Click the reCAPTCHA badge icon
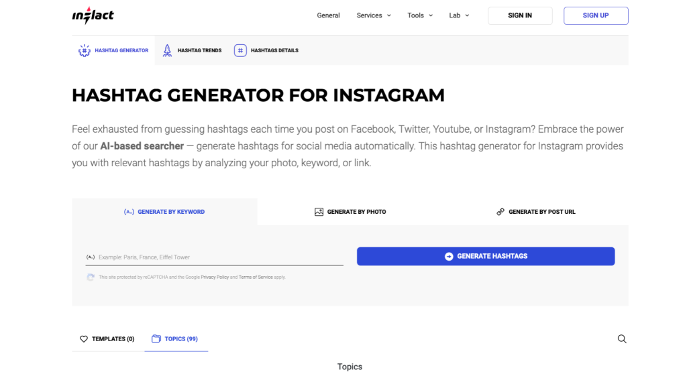This screenshot has height=378, width=687. coord(91,277)
